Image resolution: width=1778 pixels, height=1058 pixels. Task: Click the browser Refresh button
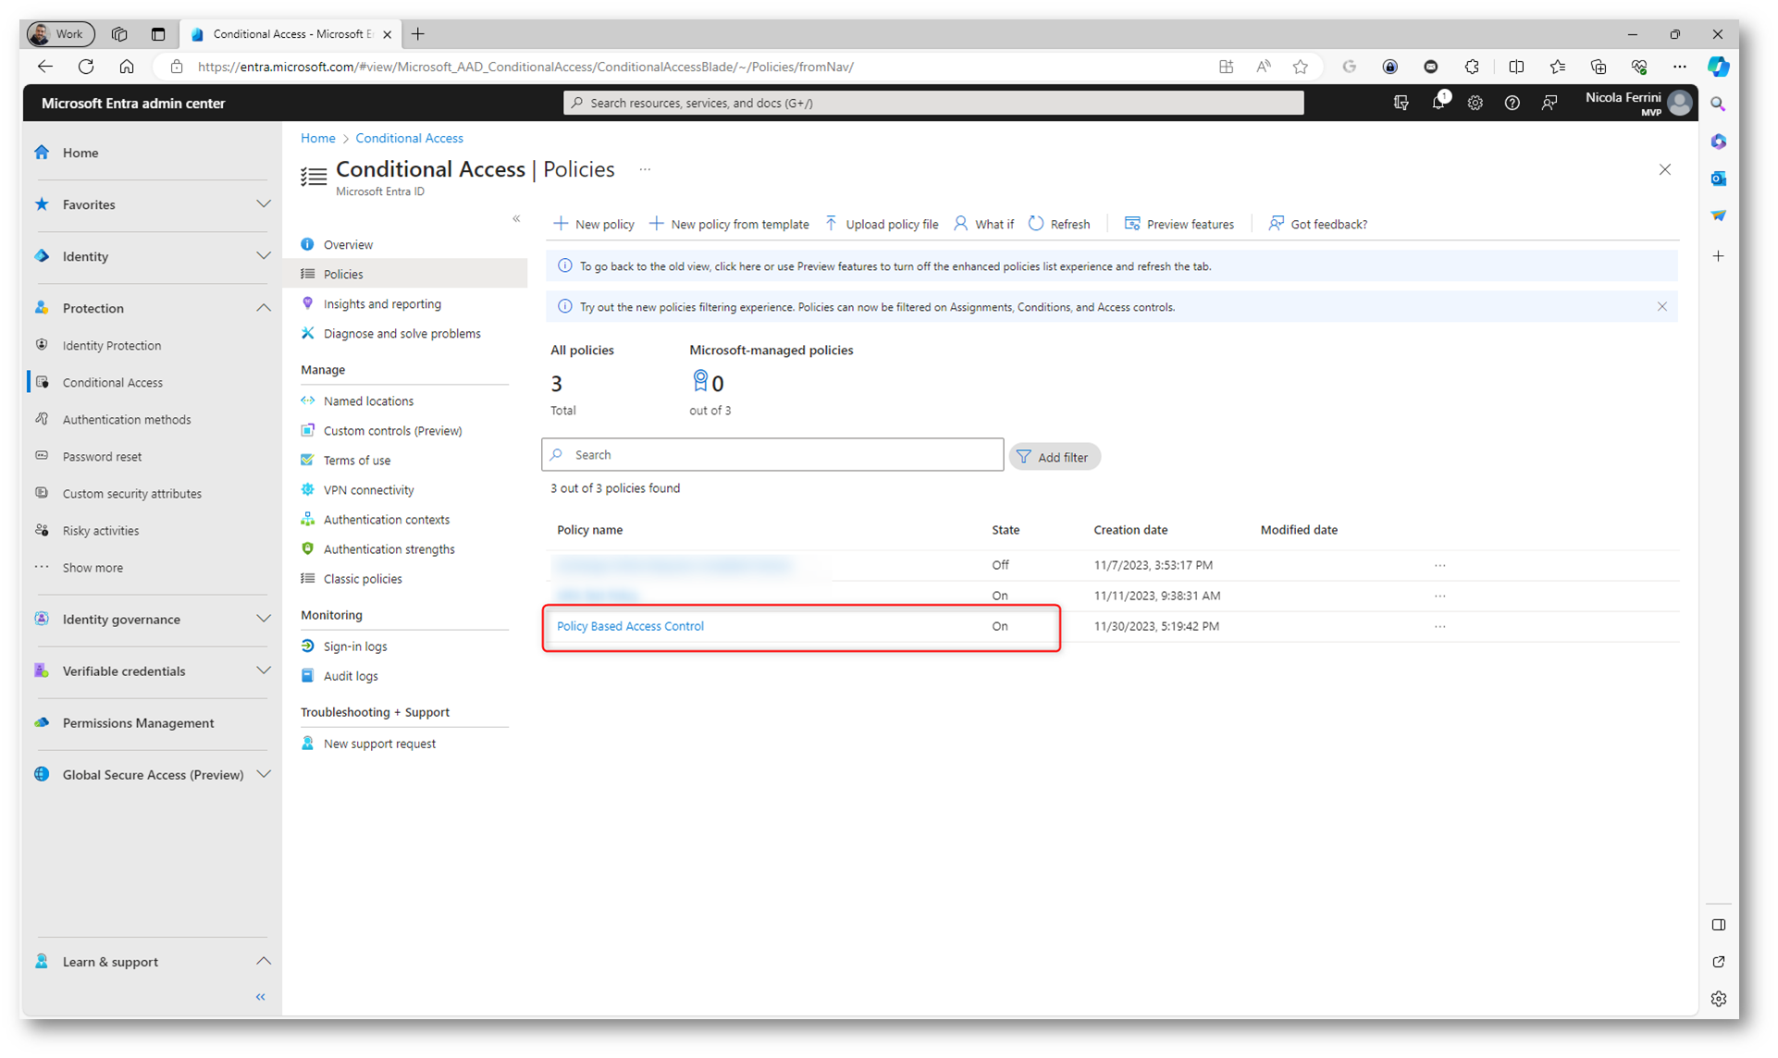(86, 67)
